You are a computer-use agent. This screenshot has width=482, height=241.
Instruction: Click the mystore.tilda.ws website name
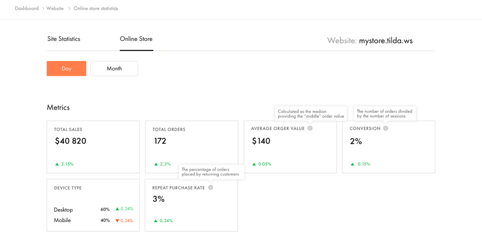point(386,41)
